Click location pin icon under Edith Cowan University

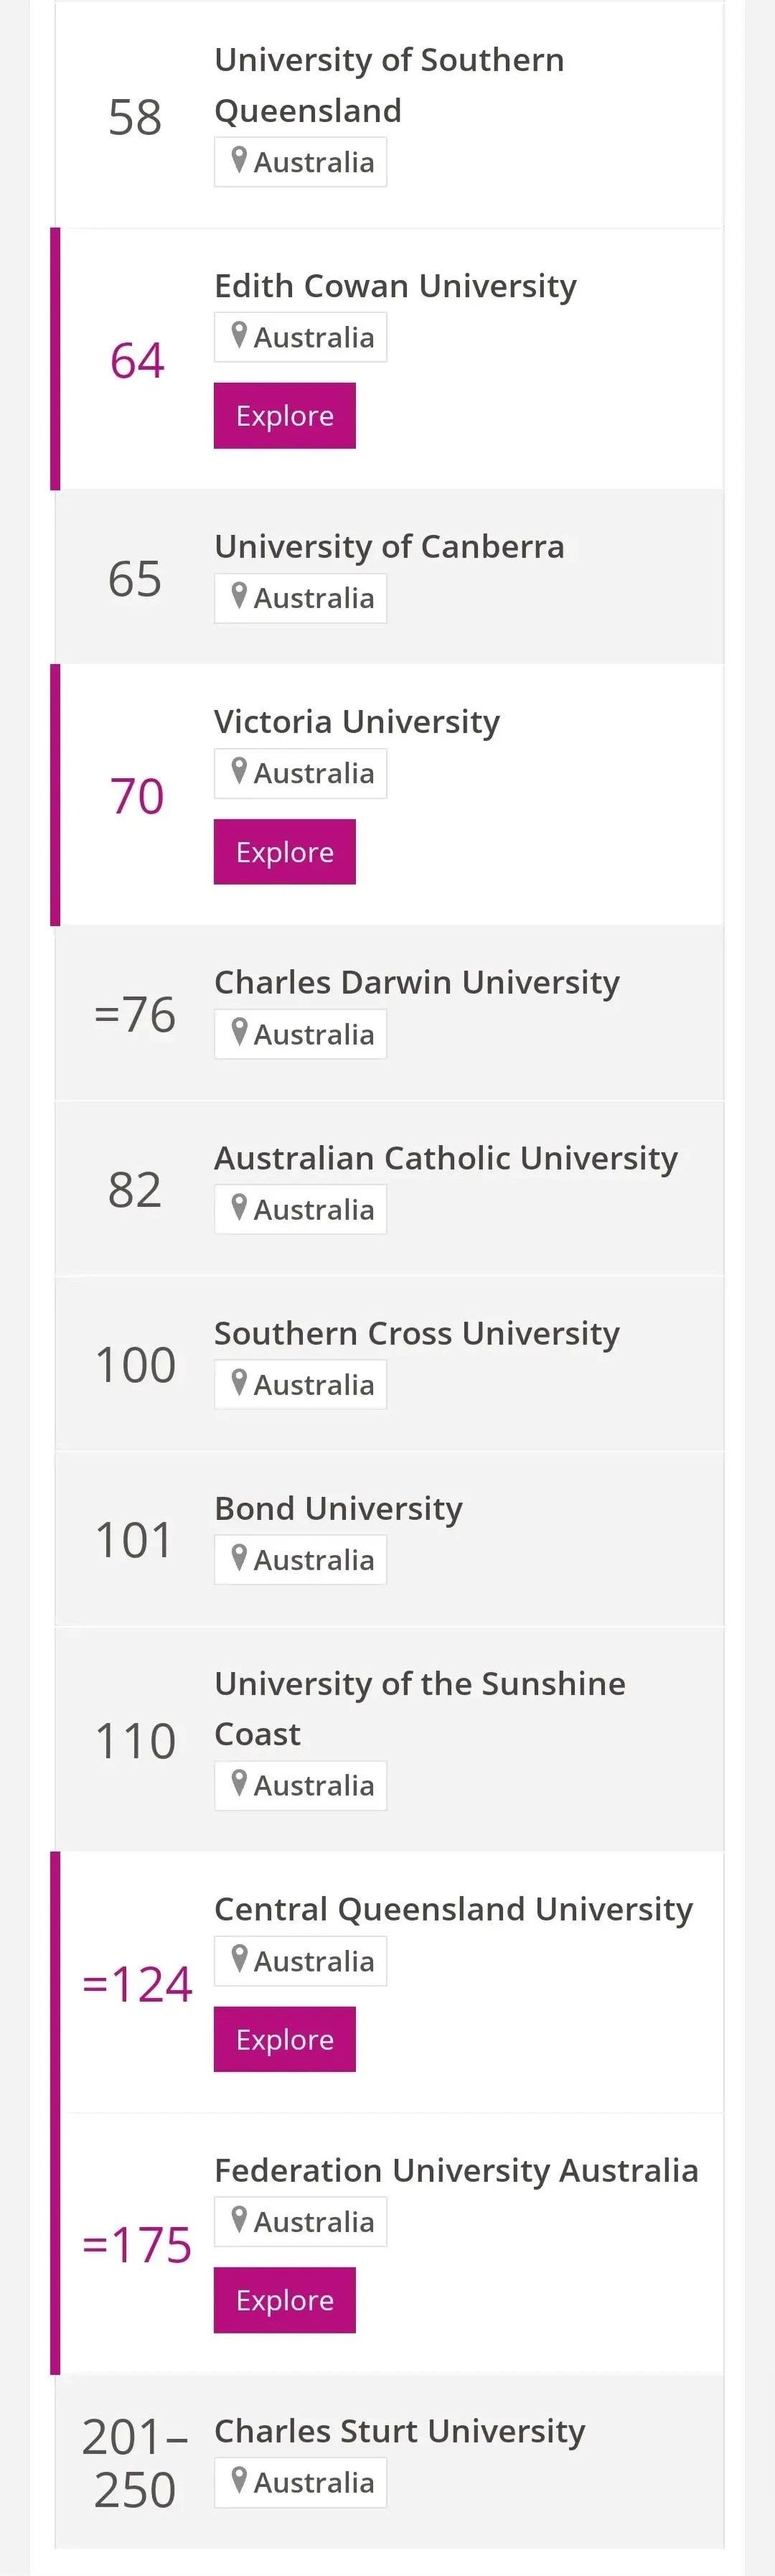pos(239,335)
